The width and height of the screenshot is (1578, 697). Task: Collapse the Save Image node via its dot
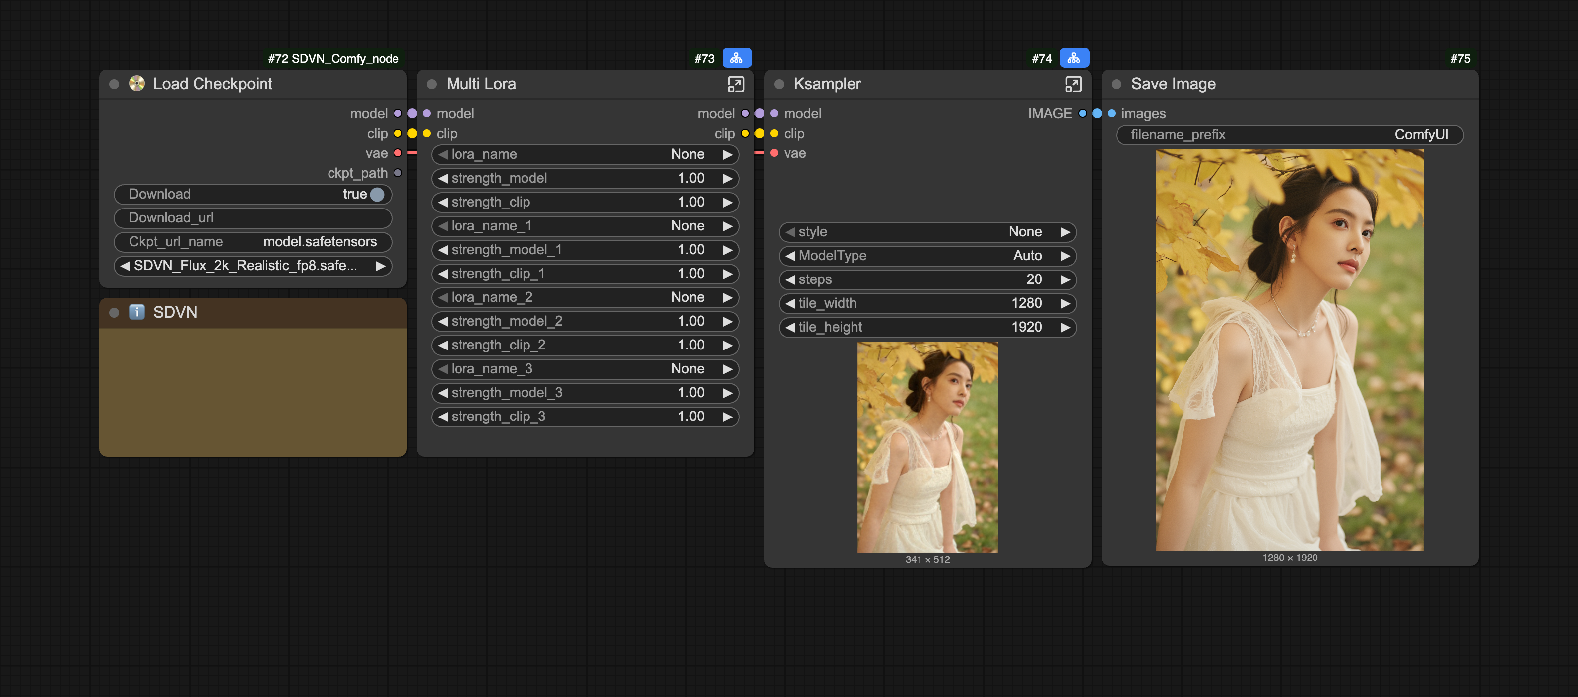tap(1117, 84)
